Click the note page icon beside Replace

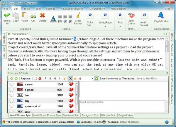tap(35, 78)
